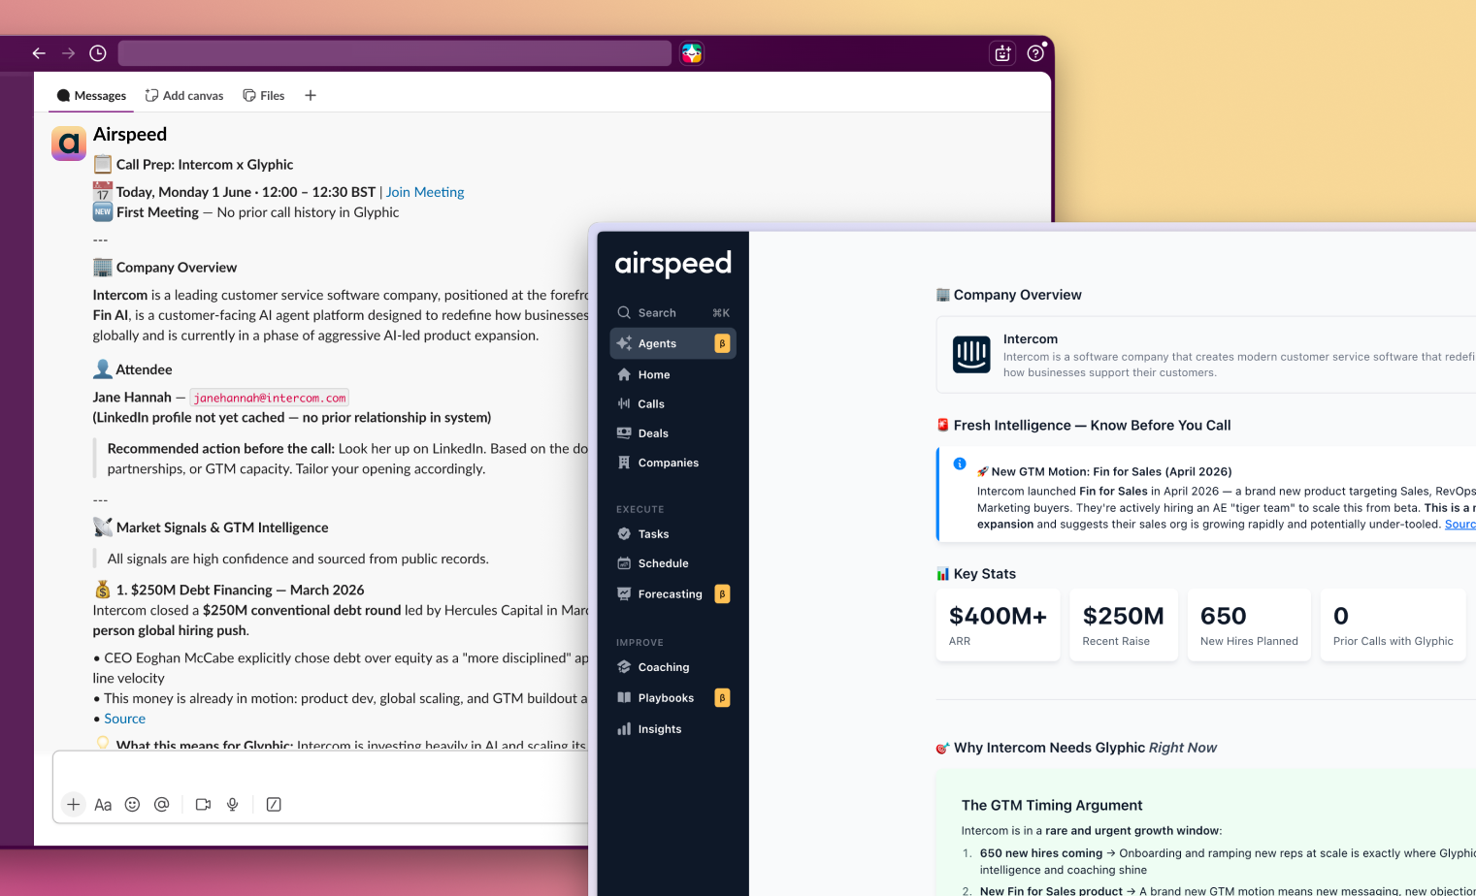The height and width of the screenshot is (896, 1476).
Task: Open Slack help question mark icon
Action: 1035,53
